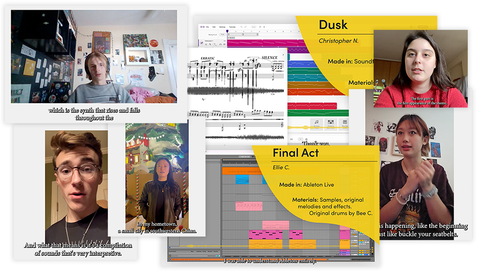Image resolution: width=486 pixels, height=273 pixels.
Task: Click the sheet music page with ERRATIC marking
Action: pos(237,96)
